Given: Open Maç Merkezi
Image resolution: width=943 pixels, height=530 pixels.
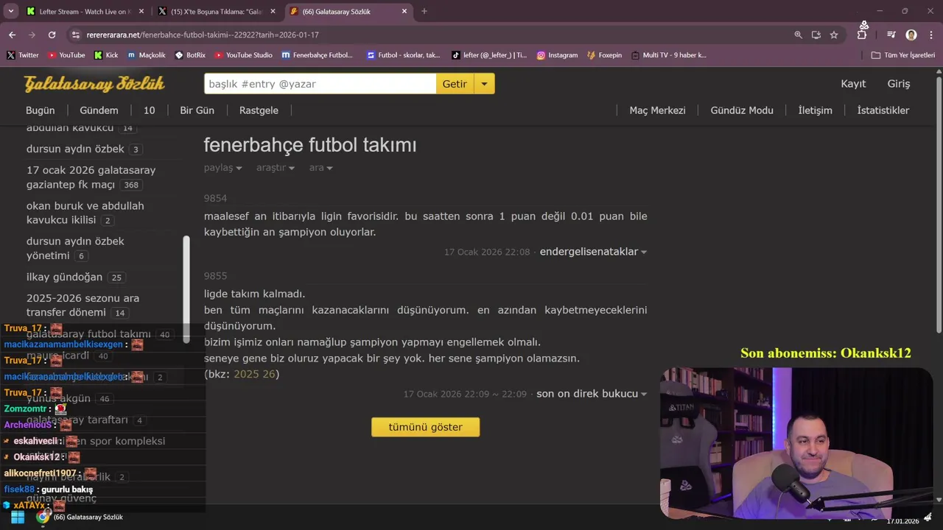Looking at the screenshot, I should tap(657, 110).
